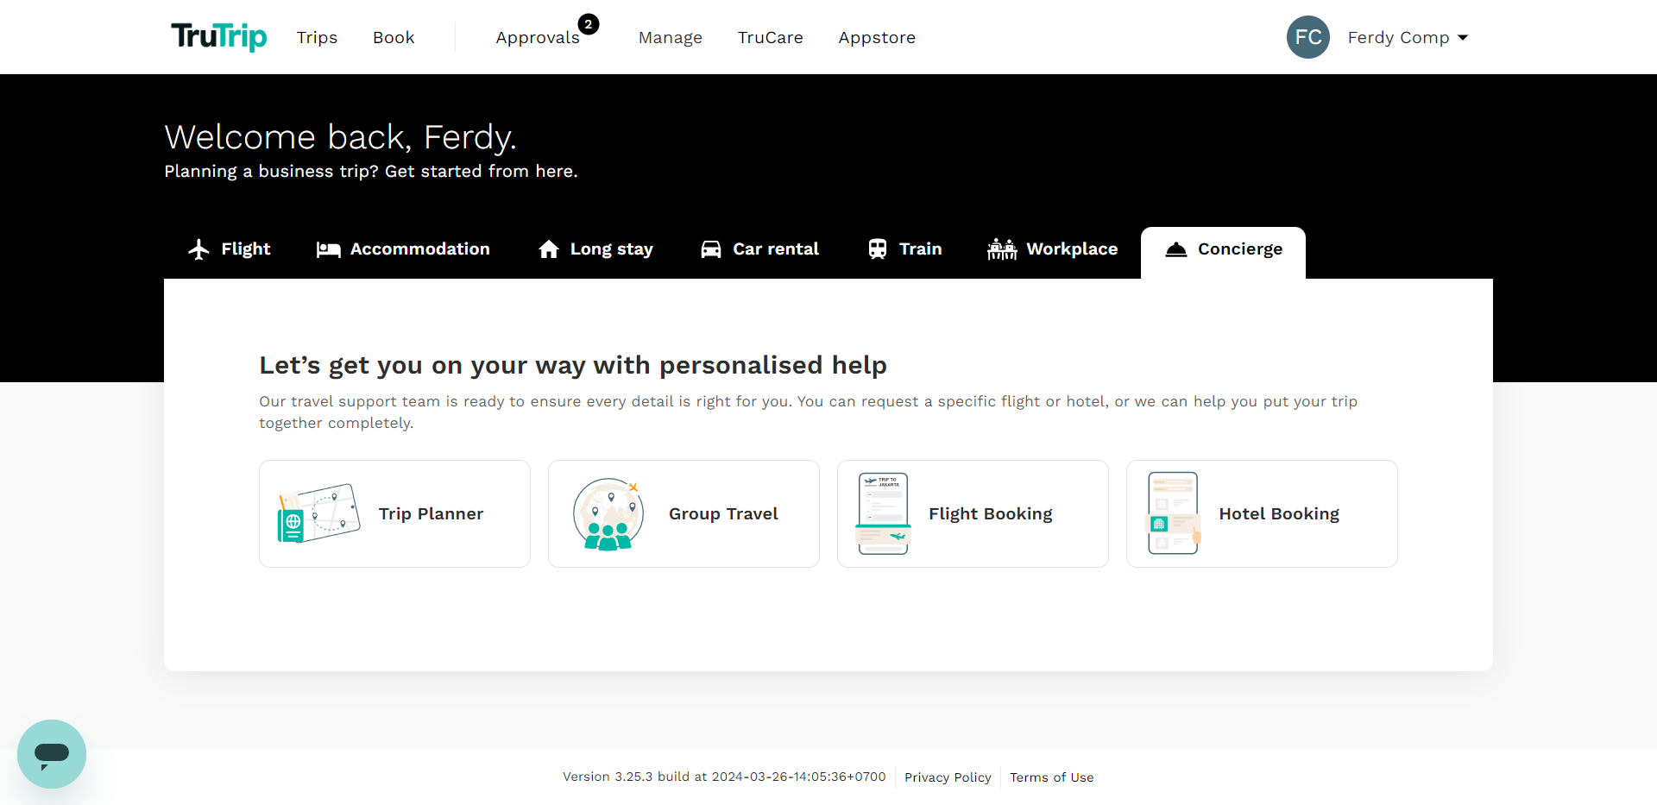Click the Hotel Booking phone illustration

point(1174,513)
